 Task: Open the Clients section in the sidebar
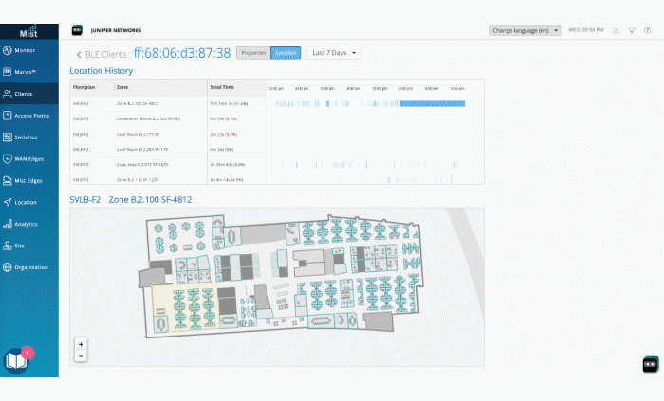point(29,94)
